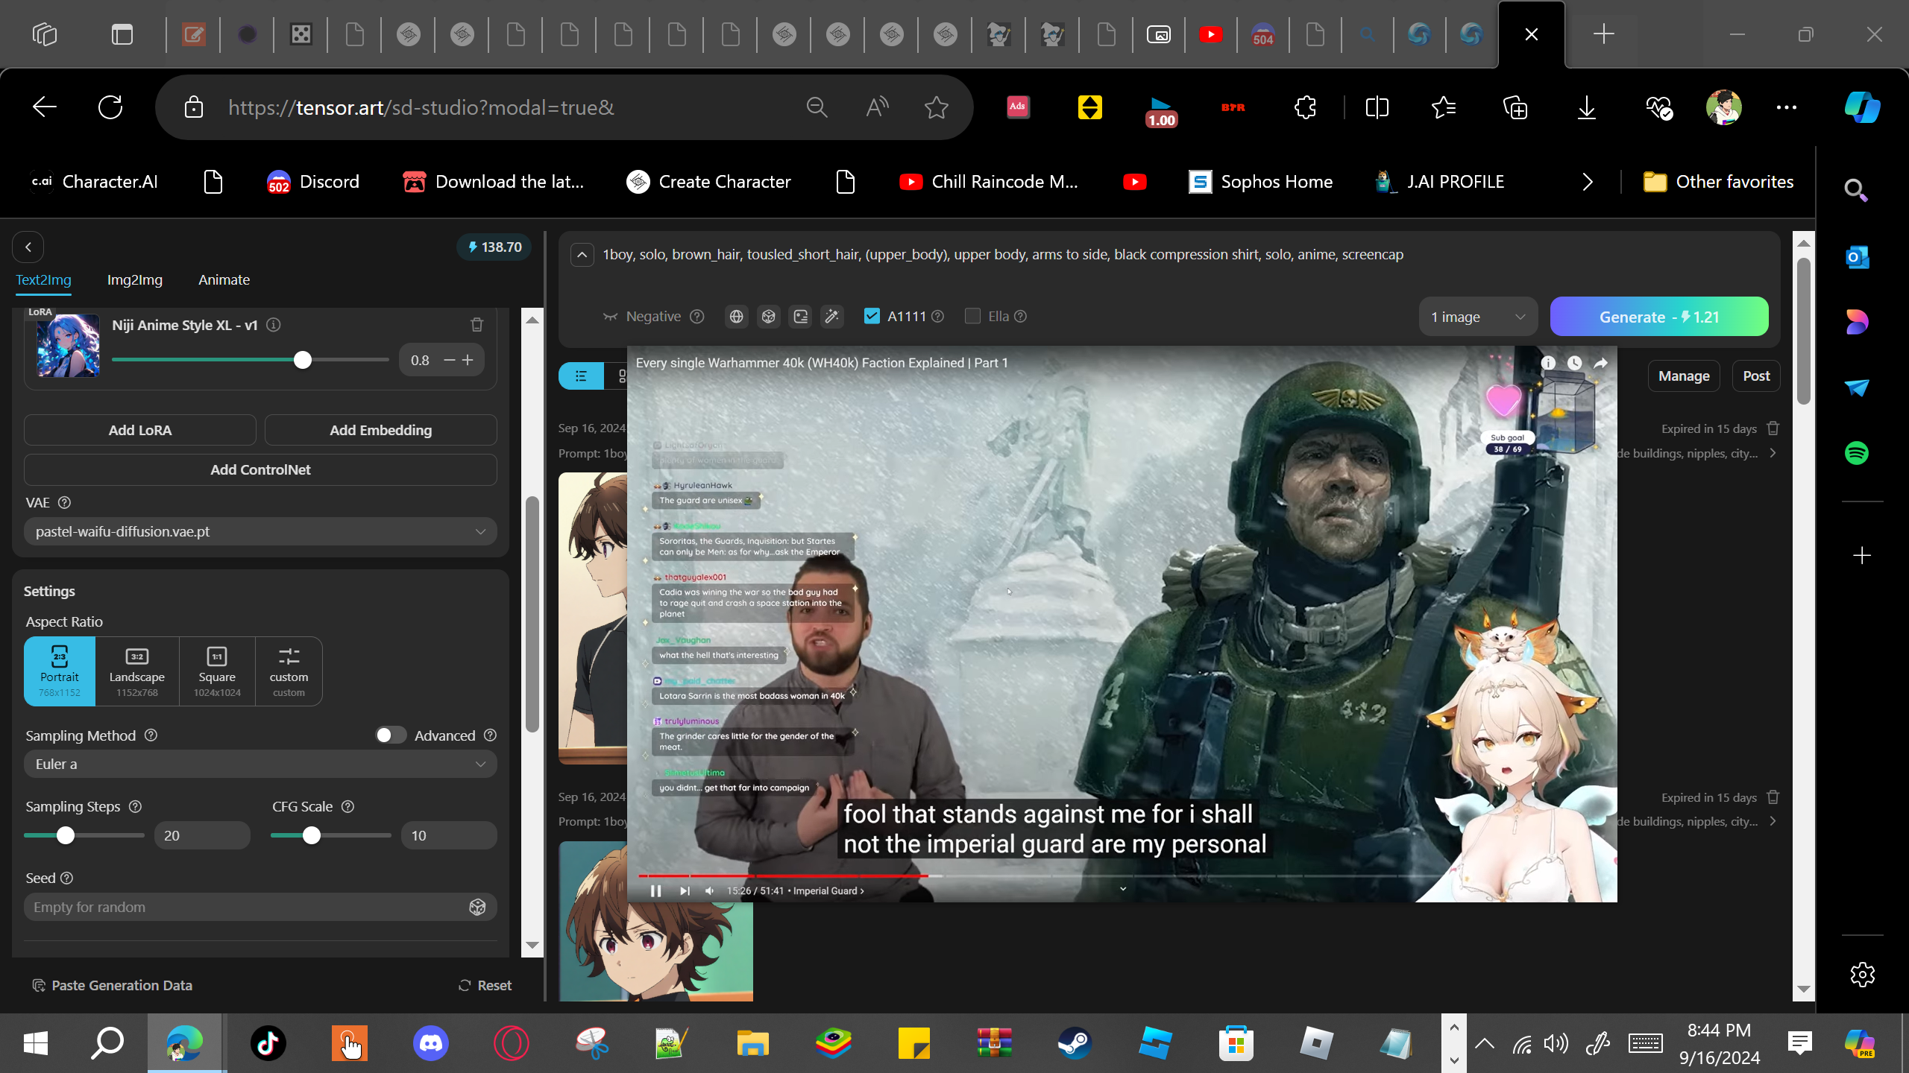Open the magic wand prompt enhancer
The height and width of the screenshot is (1073, 1909).
pos(832,317)
